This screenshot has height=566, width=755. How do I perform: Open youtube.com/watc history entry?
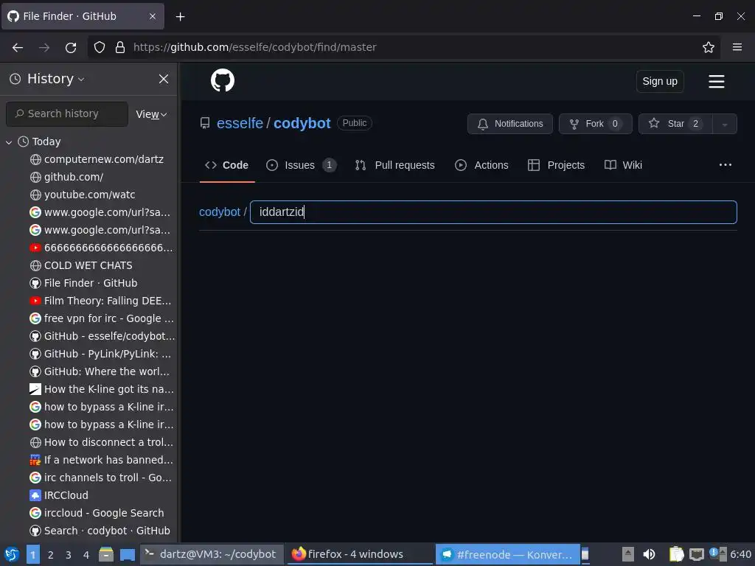pyautogui.click(x=83, y=195)
